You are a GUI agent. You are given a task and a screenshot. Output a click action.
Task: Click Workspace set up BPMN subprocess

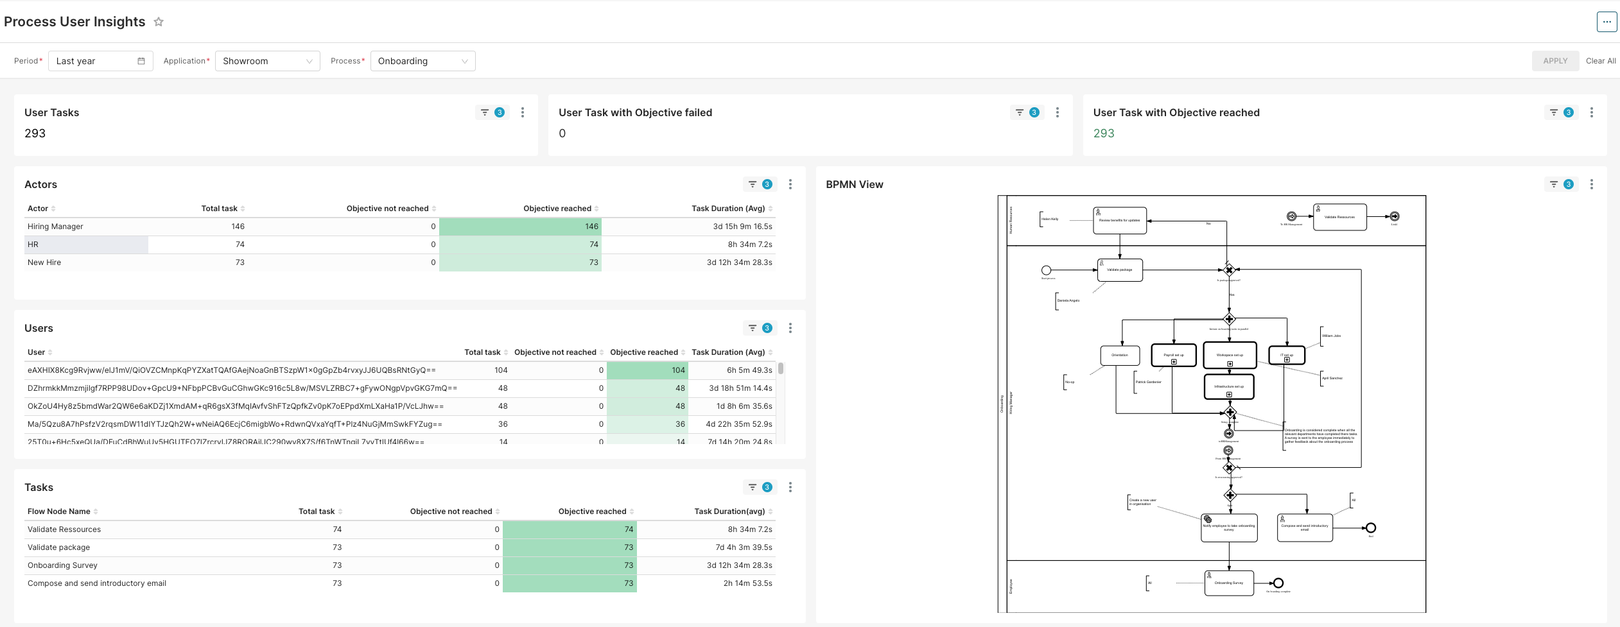coord(1230,355)
